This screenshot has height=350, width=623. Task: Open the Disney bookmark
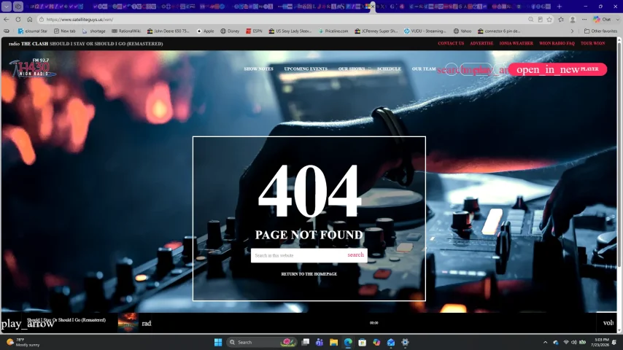[x=230, y=31]
